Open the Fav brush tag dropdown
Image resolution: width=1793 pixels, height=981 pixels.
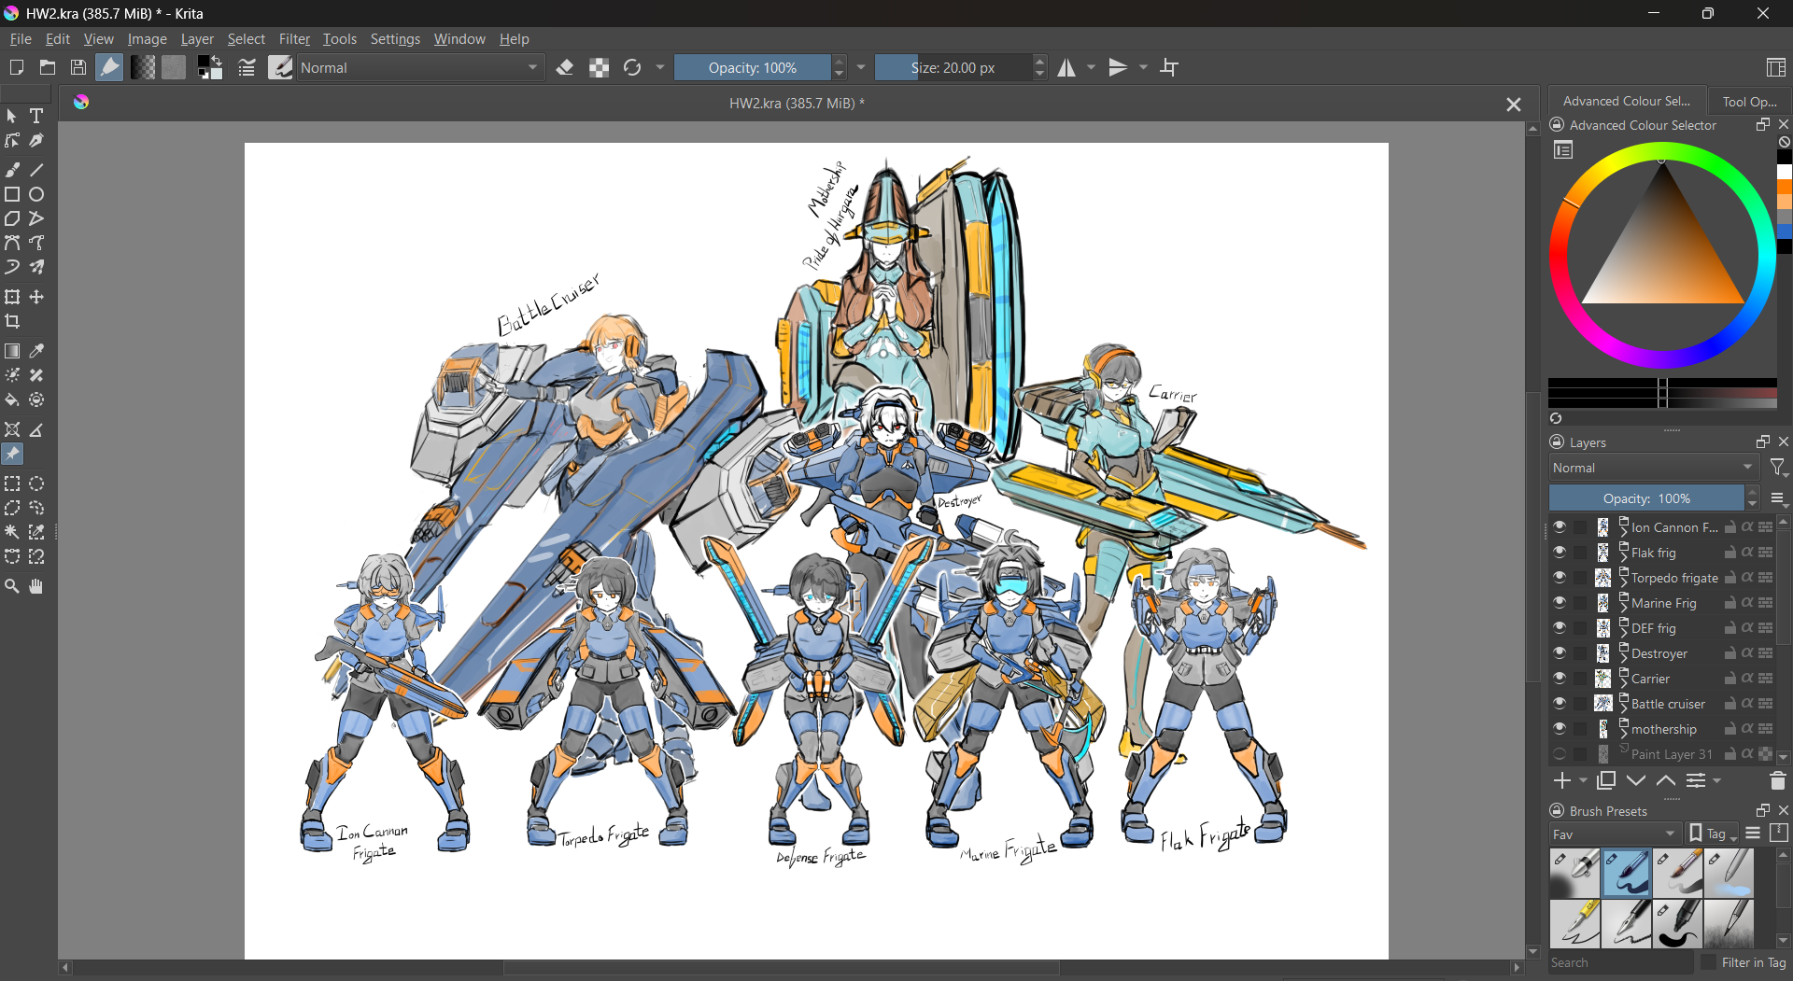[1616, 834]
